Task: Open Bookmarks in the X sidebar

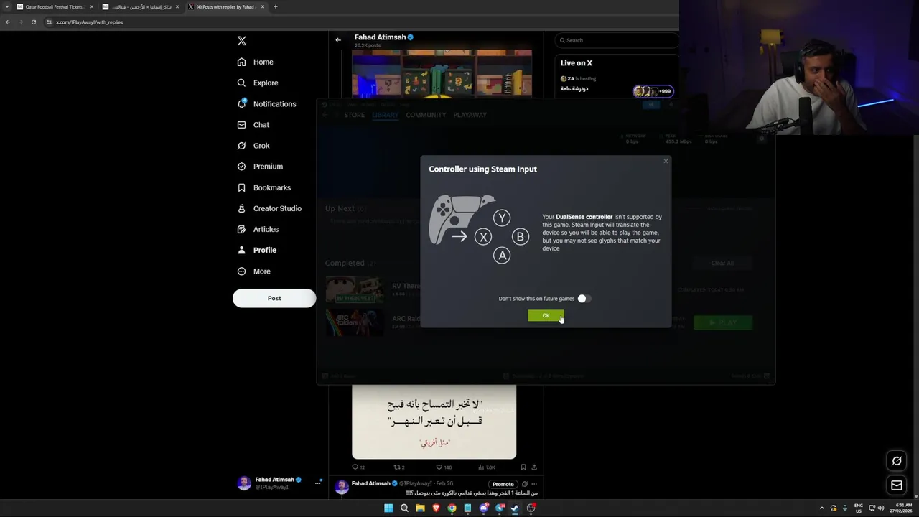Action: point(264,187)
